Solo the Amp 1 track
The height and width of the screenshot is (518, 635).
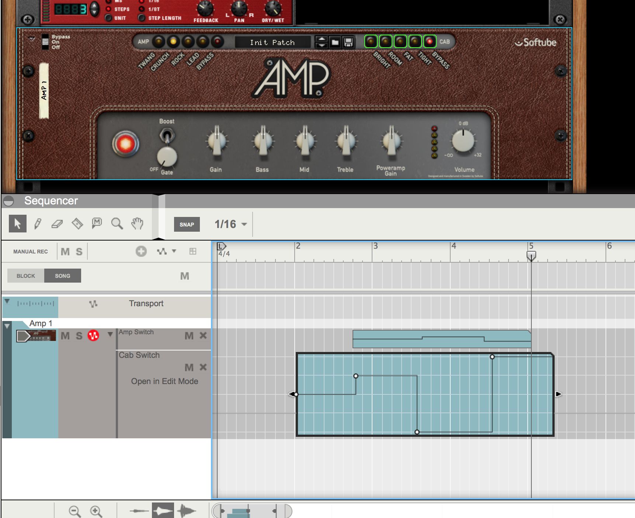click(x=79, y=336)
